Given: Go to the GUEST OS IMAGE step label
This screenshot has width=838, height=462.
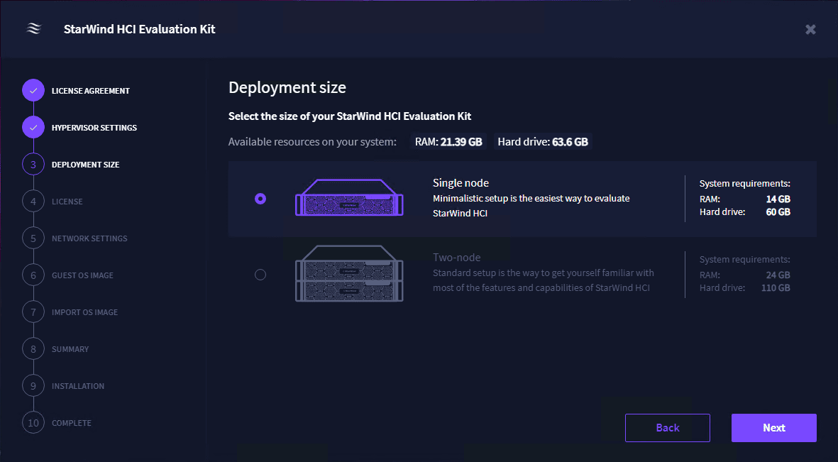Looking at the screenshot, I should pyautogui.click(x=82, y=275).
